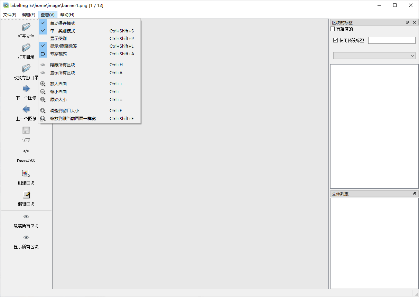Click the default label text input field

point(391,40)
